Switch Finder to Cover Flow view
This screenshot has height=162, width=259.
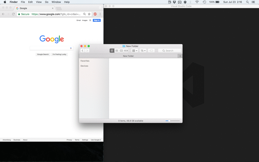click(126, 50)
